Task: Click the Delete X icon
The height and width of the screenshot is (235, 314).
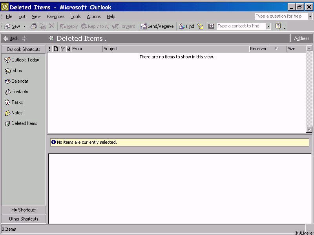Action: [51, 26]
